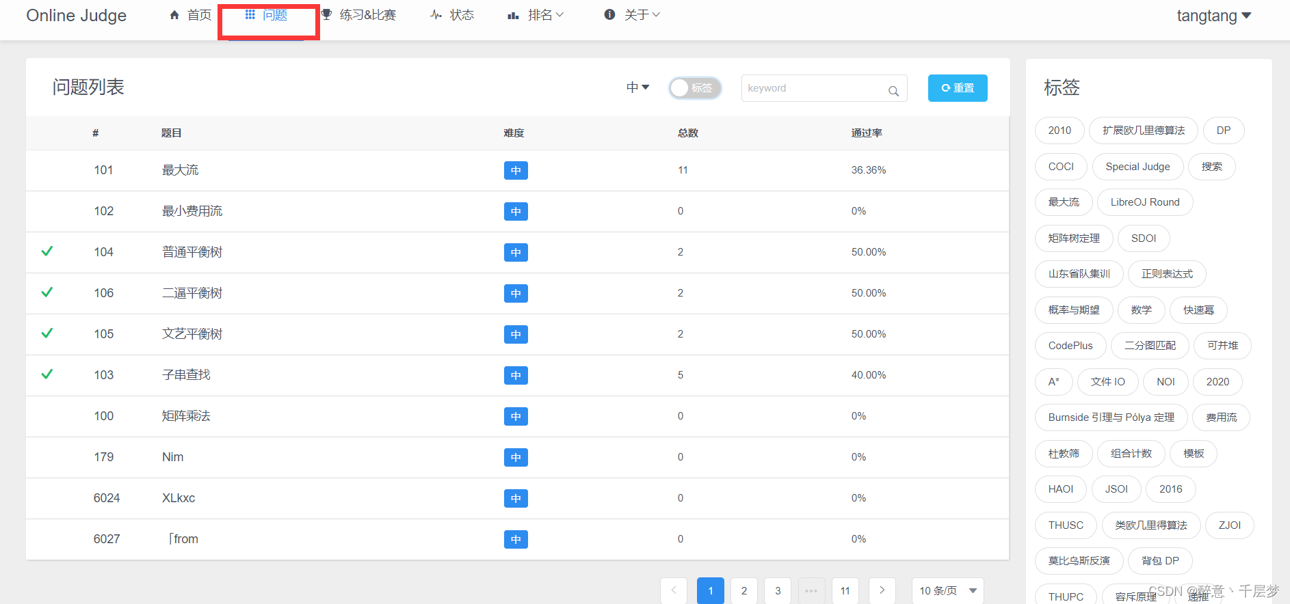Viewport: 1290px width, 604px height.
Task: Filter by 扩展欧几里德算法 tag
Action: click(1144, 131)
